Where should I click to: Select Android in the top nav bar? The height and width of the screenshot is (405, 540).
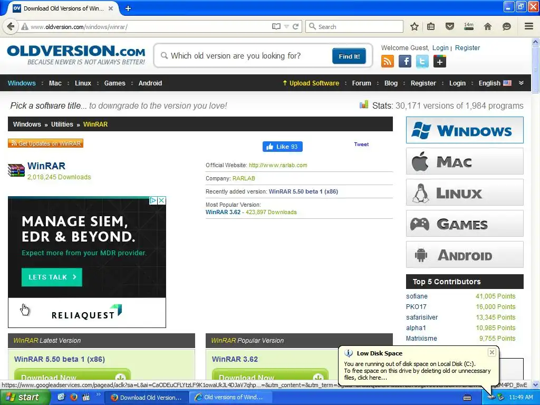coord(150,83)
